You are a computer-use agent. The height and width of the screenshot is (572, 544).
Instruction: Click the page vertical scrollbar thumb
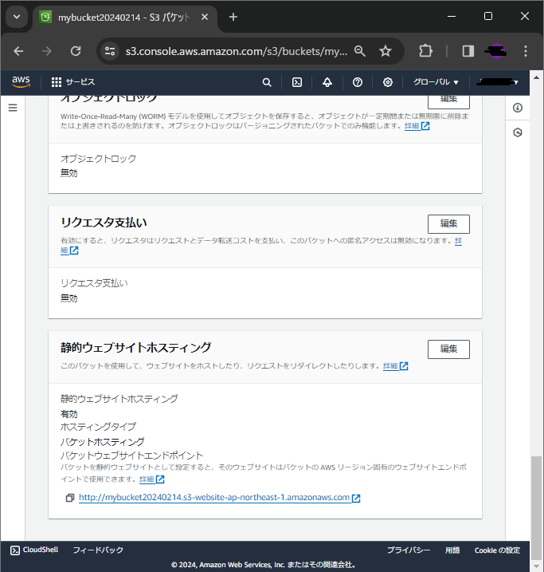pyautogui.click(x=536, y=507)
